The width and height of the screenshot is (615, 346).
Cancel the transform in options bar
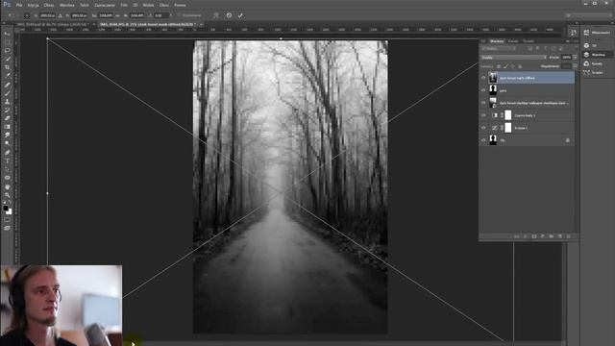229,15
